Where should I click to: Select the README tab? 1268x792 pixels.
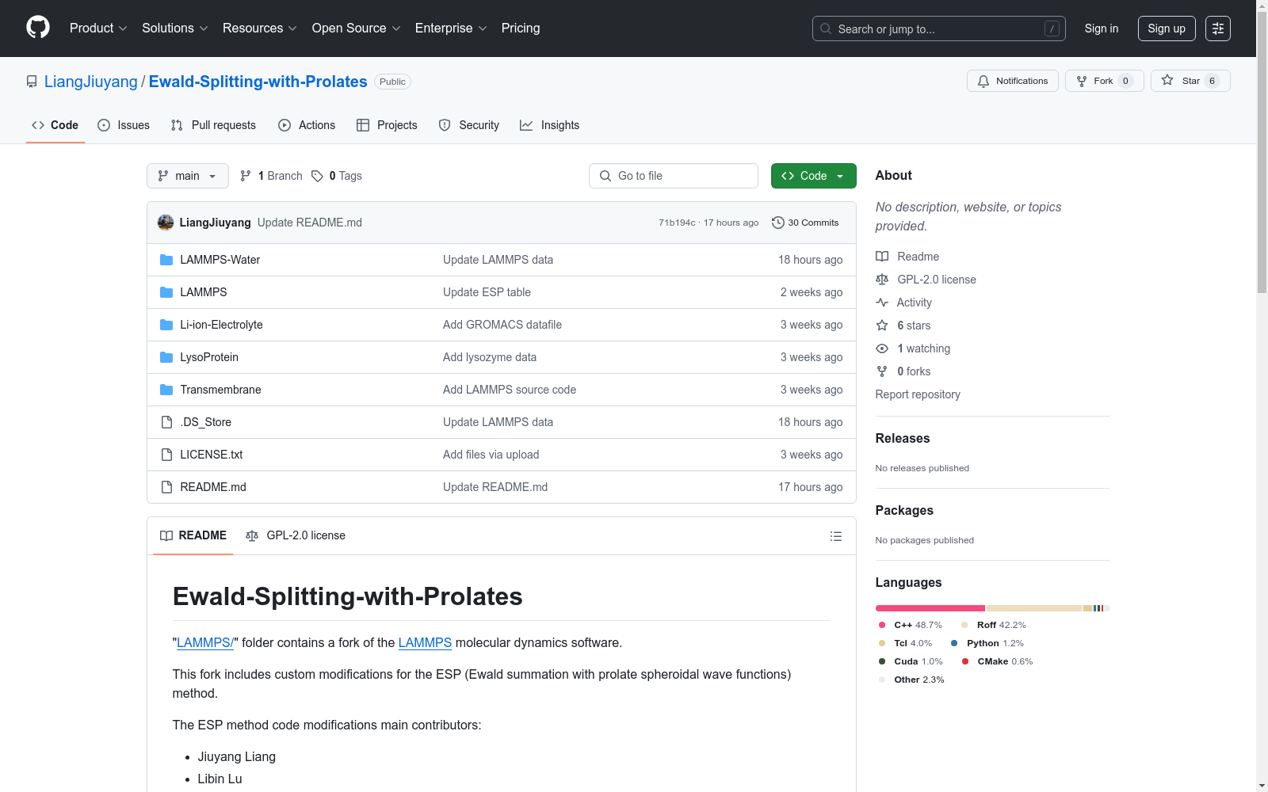(x=193, y=536)
